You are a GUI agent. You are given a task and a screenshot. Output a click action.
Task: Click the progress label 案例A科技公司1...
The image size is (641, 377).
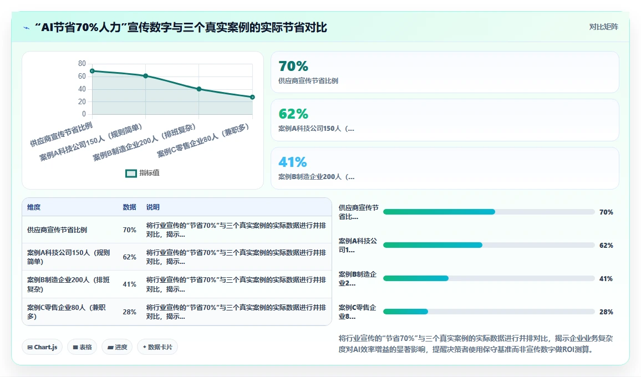(358, 246)
